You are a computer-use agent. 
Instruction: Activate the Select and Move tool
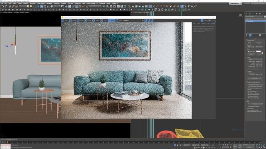click(x=42, y=6)
